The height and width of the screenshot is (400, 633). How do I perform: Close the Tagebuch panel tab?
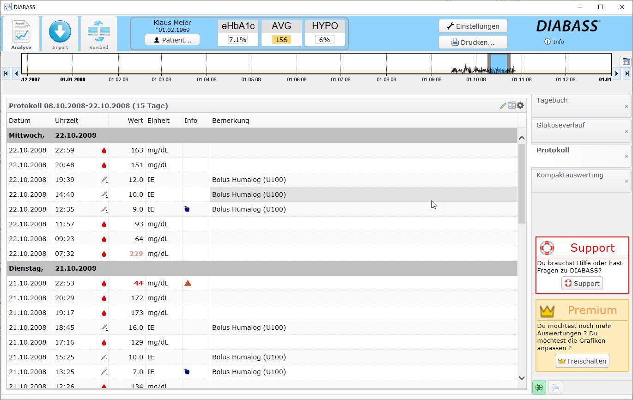(x=627, y=106)
